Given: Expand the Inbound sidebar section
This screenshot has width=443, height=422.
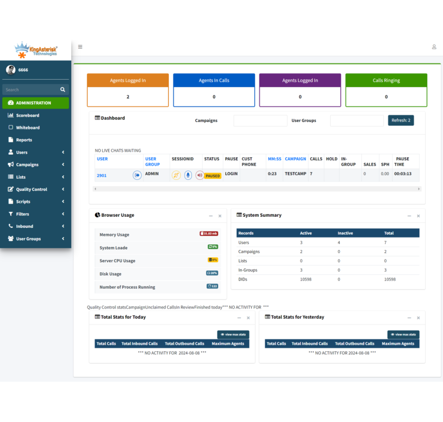Looking at the screenshot, I should pyautogui.click(x=21, y=226).
